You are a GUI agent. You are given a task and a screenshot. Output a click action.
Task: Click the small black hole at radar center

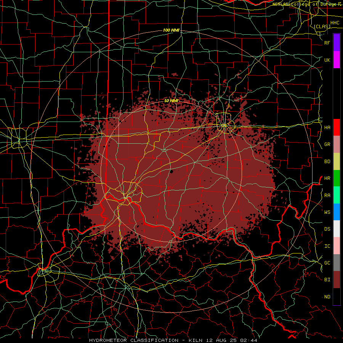(171, 171)
